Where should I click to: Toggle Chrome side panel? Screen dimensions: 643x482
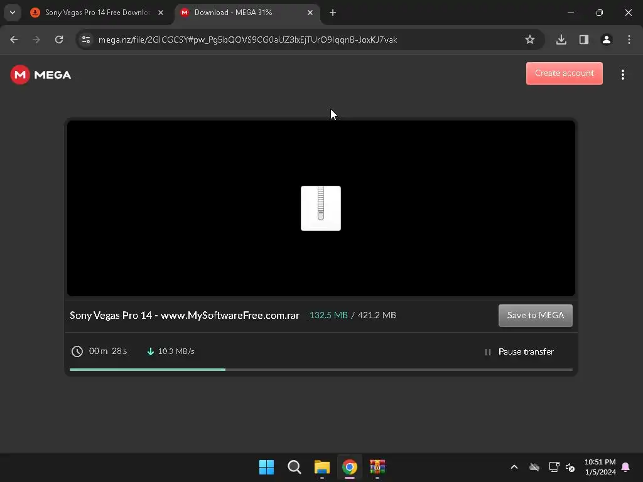tap(584, 40)
